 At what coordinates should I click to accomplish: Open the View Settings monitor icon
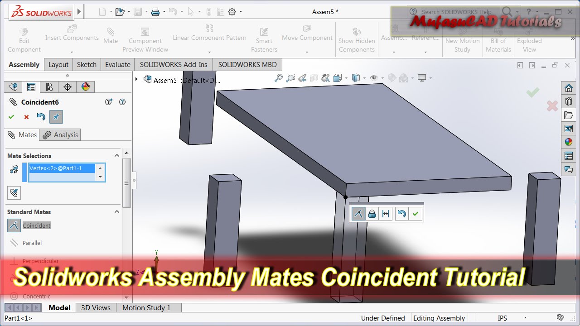(422, 78)
